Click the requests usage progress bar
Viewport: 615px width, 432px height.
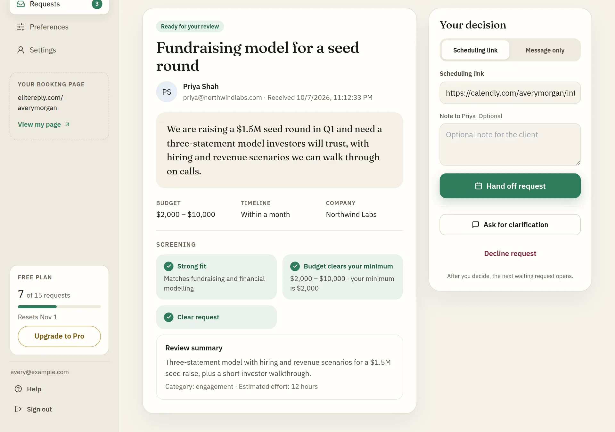[x=59, y=307]
